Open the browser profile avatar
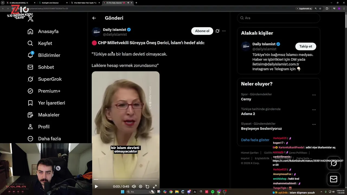Image resolution: width=347 pixels, height=195 pixels. pyautogui.click(x=339, y=9)
